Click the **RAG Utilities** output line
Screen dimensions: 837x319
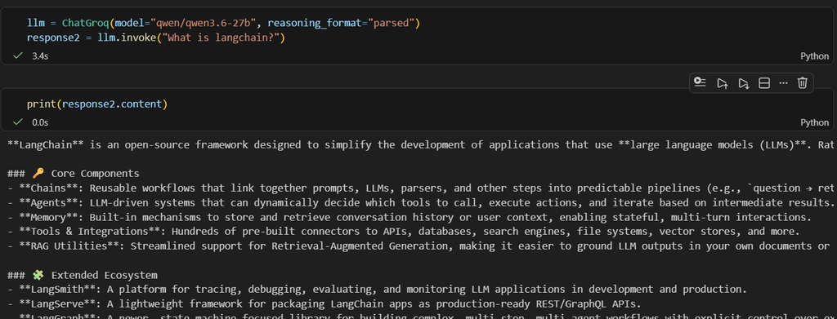tap(418, 246)
